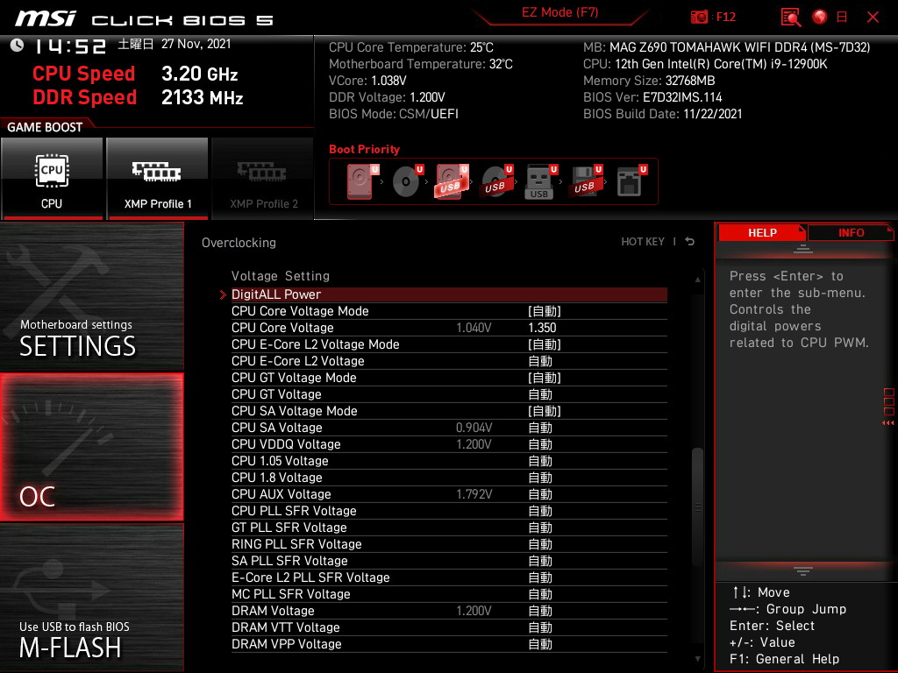This screenshot has height=673, width=898.
Task: Select CPU GT Voltage value field
Action: click(x=539, y=394)
